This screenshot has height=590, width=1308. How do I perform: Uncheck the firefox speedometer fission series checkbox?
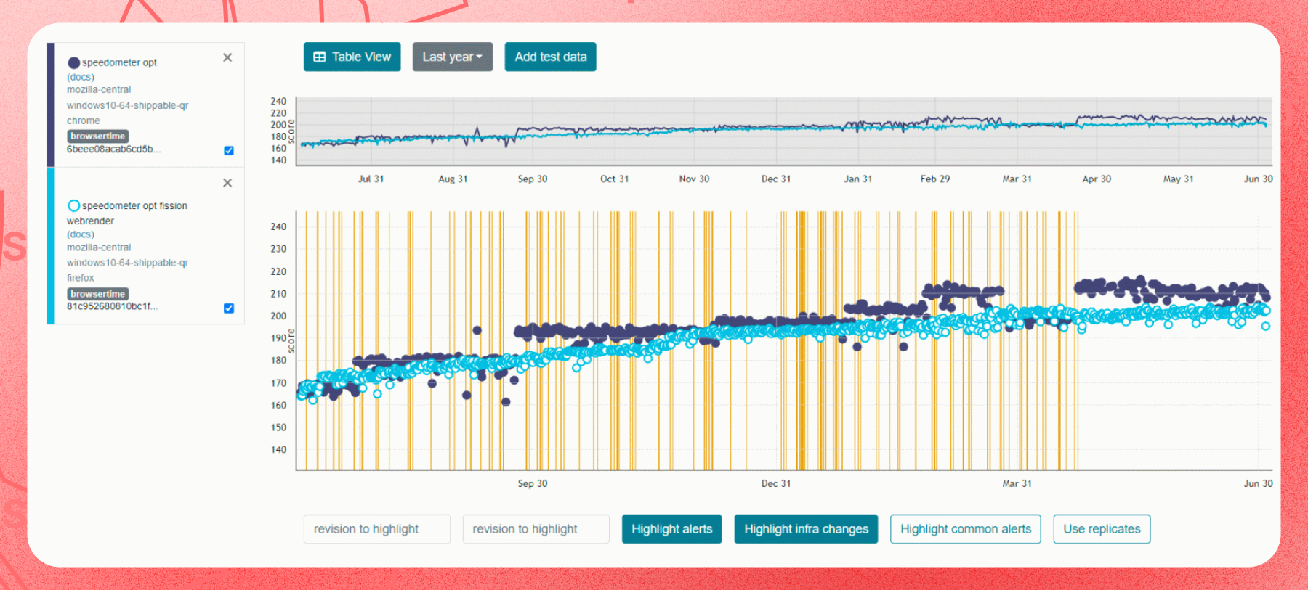click(x=229, y=308)
